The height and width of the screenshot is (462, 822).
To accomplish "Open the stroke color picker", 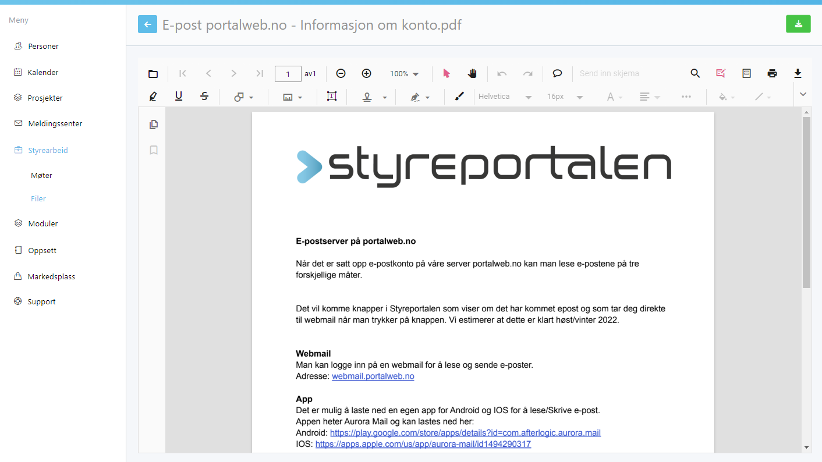I will click(763, 97).
